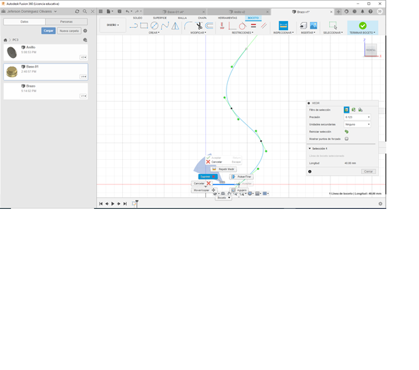Toggle the data panel grid icon

click(100, 12)
